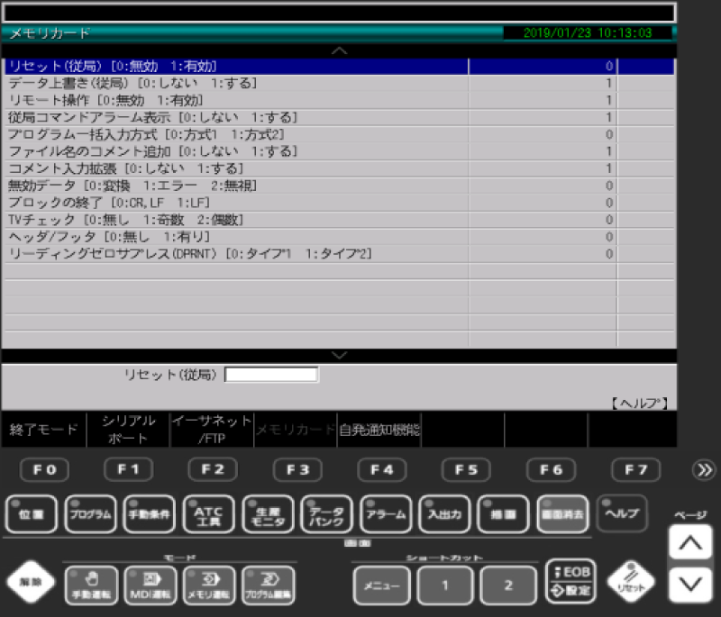Switch to the イーサネット/FTP tab
721x617 pixels.
(212, 430)
